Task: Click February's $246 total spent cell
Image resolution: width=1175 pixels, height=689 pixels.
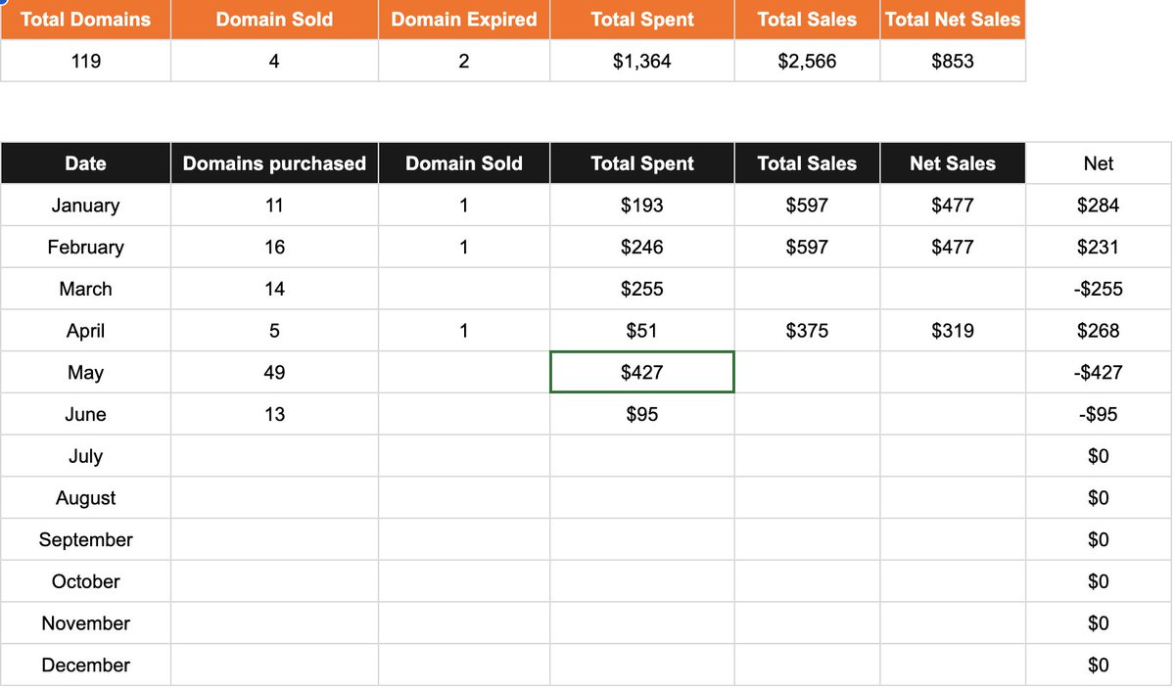Action: [642, 247]
